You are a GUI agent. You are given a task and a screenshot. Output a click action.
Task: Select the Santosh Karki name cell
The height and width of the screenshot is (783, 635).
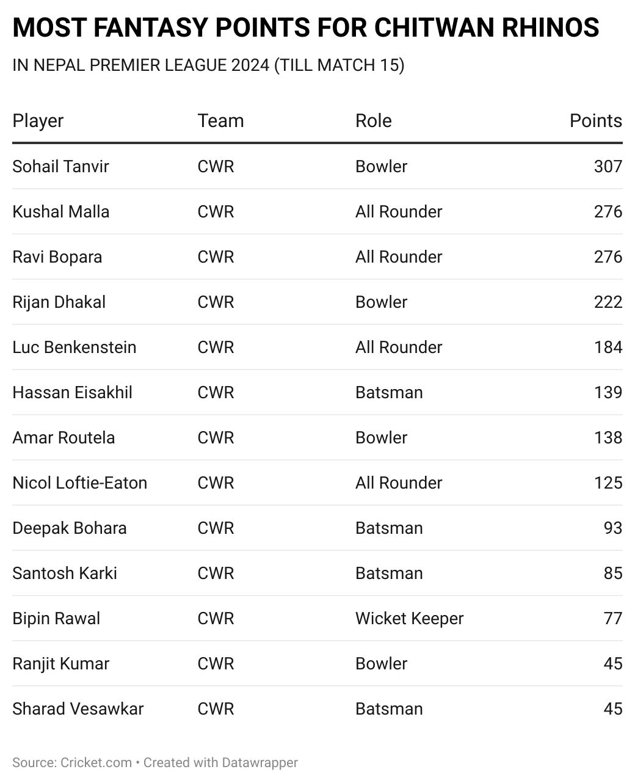pyautogui.click(x=64, y=573)
